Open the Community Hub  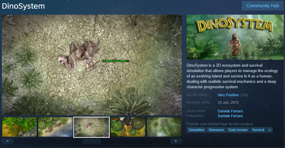262,6
